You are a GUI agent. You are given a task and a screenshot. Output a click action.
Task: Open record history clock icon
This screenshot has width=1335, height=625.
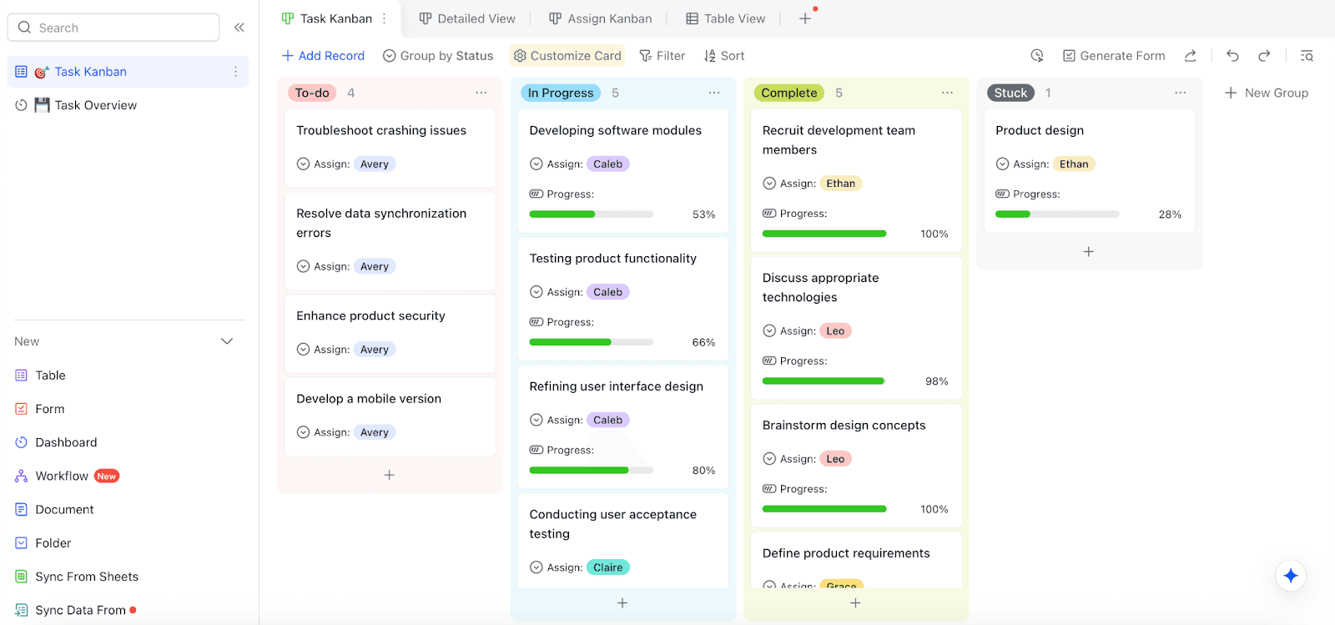1037,56
